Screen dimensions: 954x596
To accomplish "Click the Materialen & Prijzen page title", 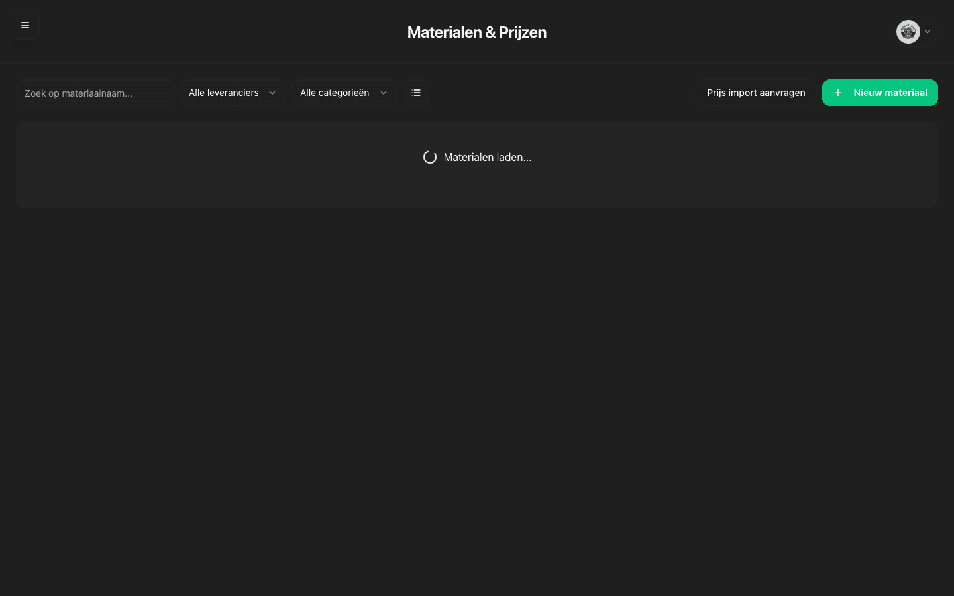I will click(x=477, y=32).
